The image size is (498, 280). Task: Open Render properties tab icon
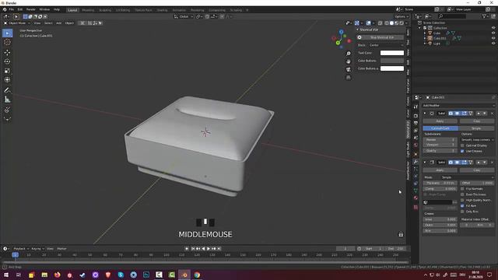click(x=416, y=116)
